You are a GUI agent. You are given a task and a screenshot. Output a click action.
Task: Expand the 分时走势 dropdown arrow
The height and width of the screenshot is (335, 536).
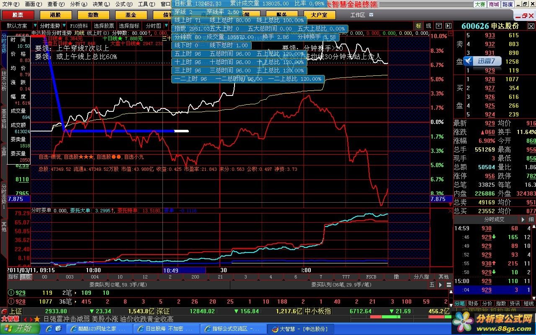pos(63,26)
